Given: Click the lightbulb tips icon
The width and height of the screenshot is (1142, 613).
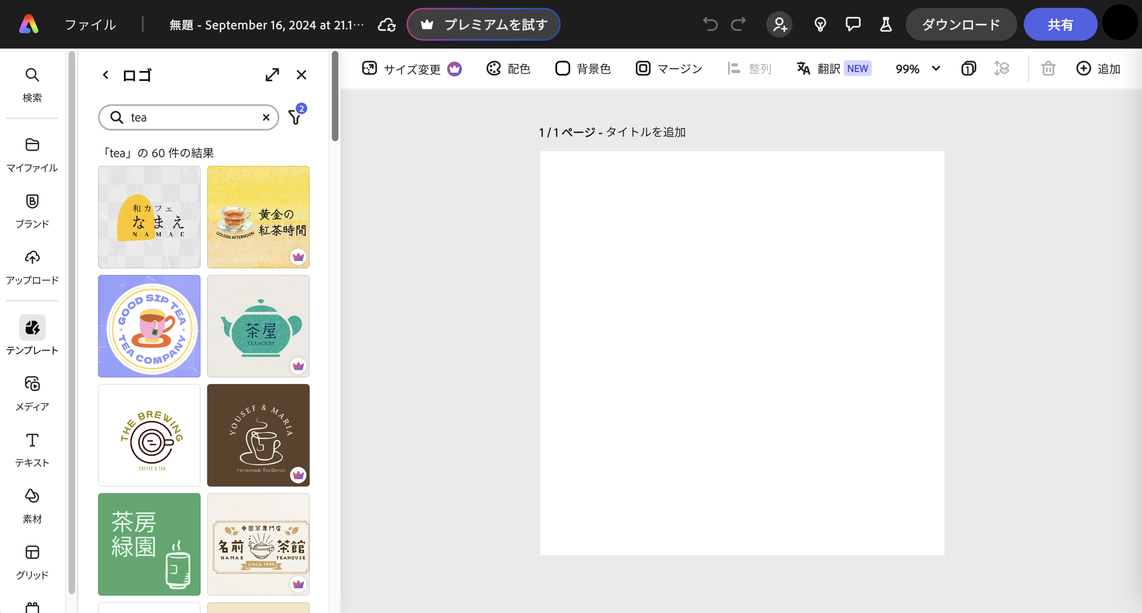Looking at the screenshot, I should click(820, 24).
